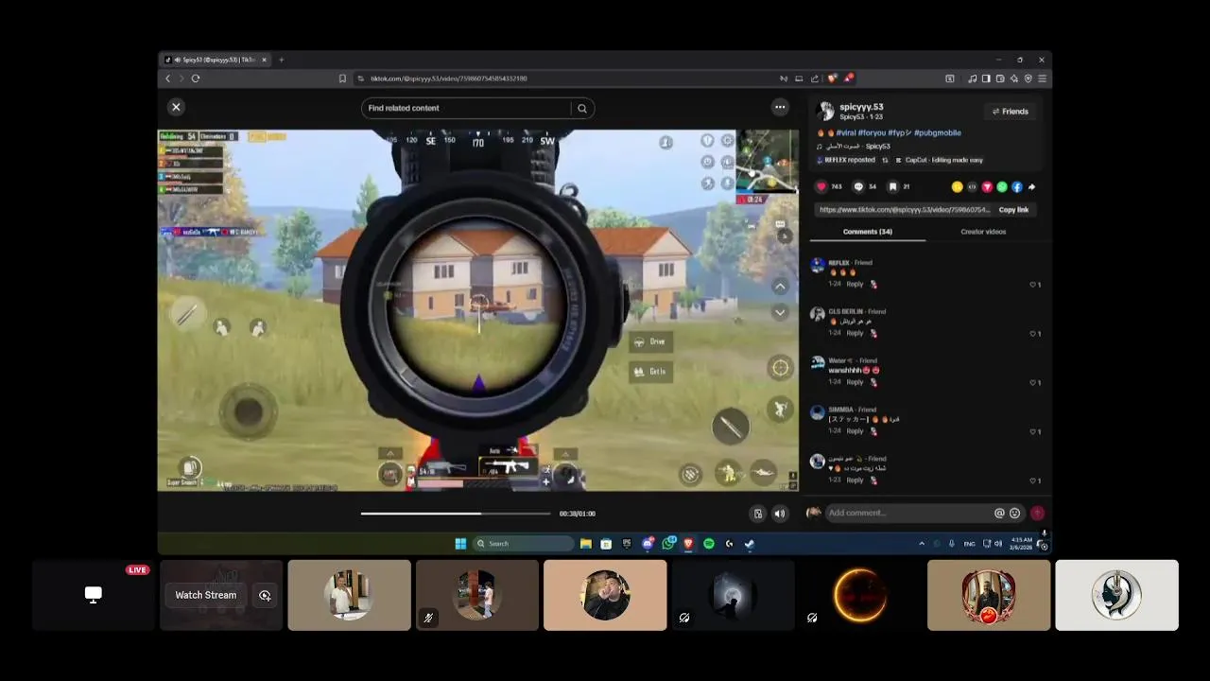The image size is (1210, 681).
Task: Open spicyyy.53 profile avatar
Action: 825,112
